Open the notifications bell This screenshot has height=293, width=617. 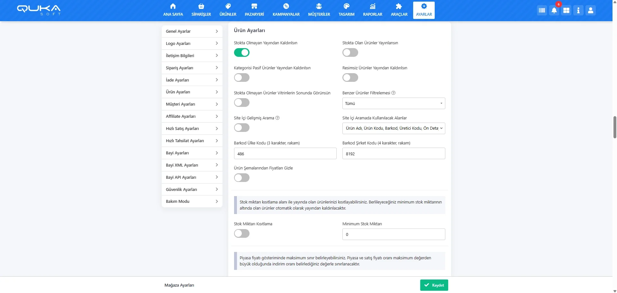point(554,10)
